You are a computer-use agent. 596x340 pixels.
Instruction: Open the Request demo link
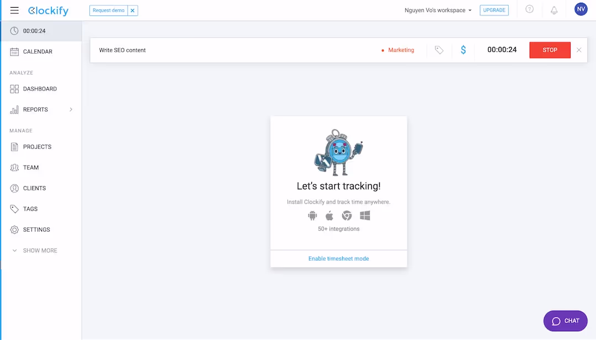pos(108,10)
